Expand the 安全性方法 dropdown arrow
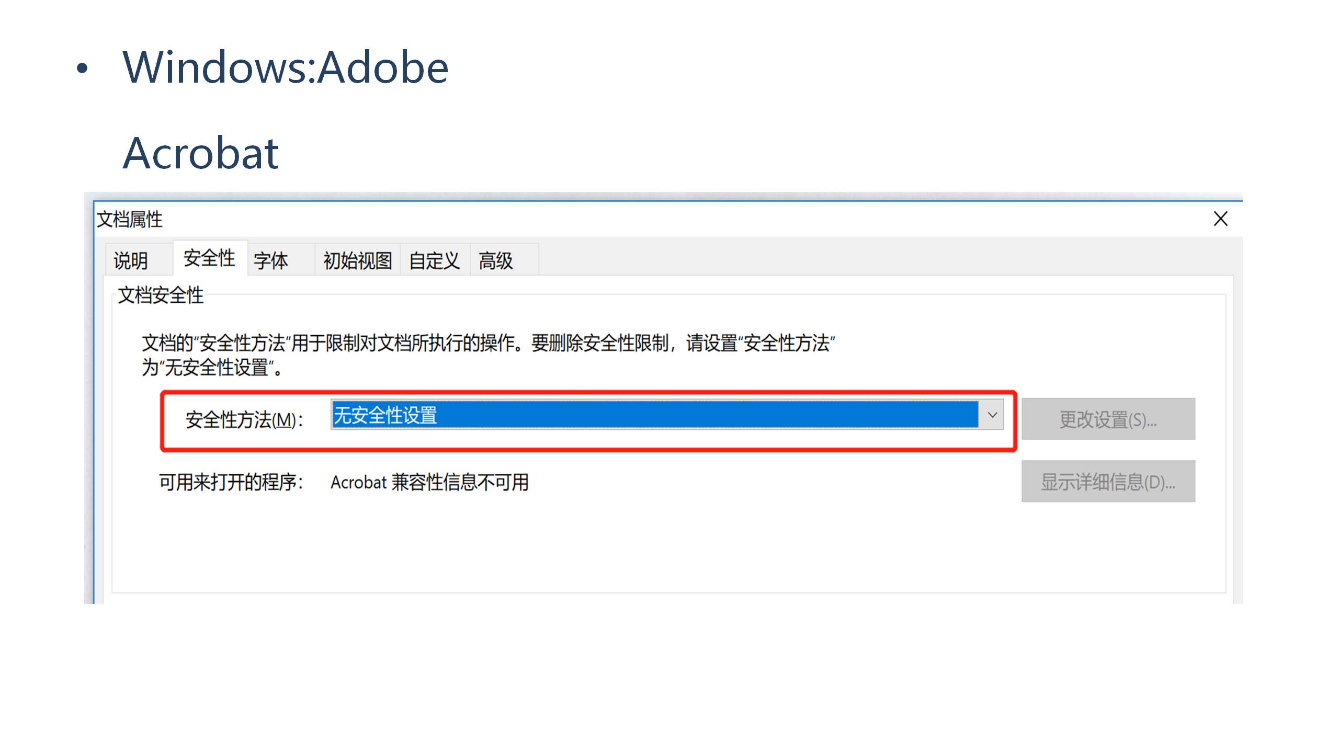 [x=992, y=415]
